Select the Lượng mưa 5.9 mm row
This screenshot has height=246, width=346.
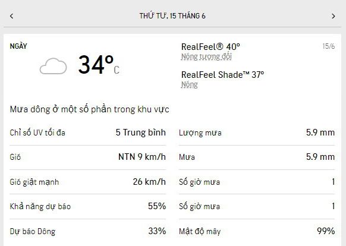257,133
